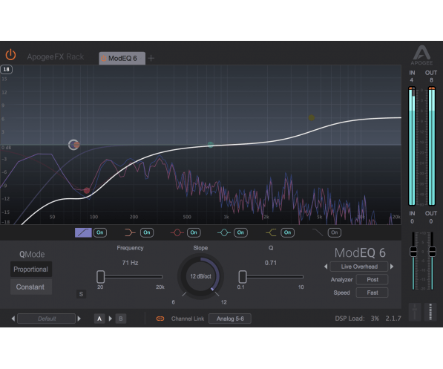The image size is (443, 369).
Task: Select the red bell band icon
Action: [177, 232]
